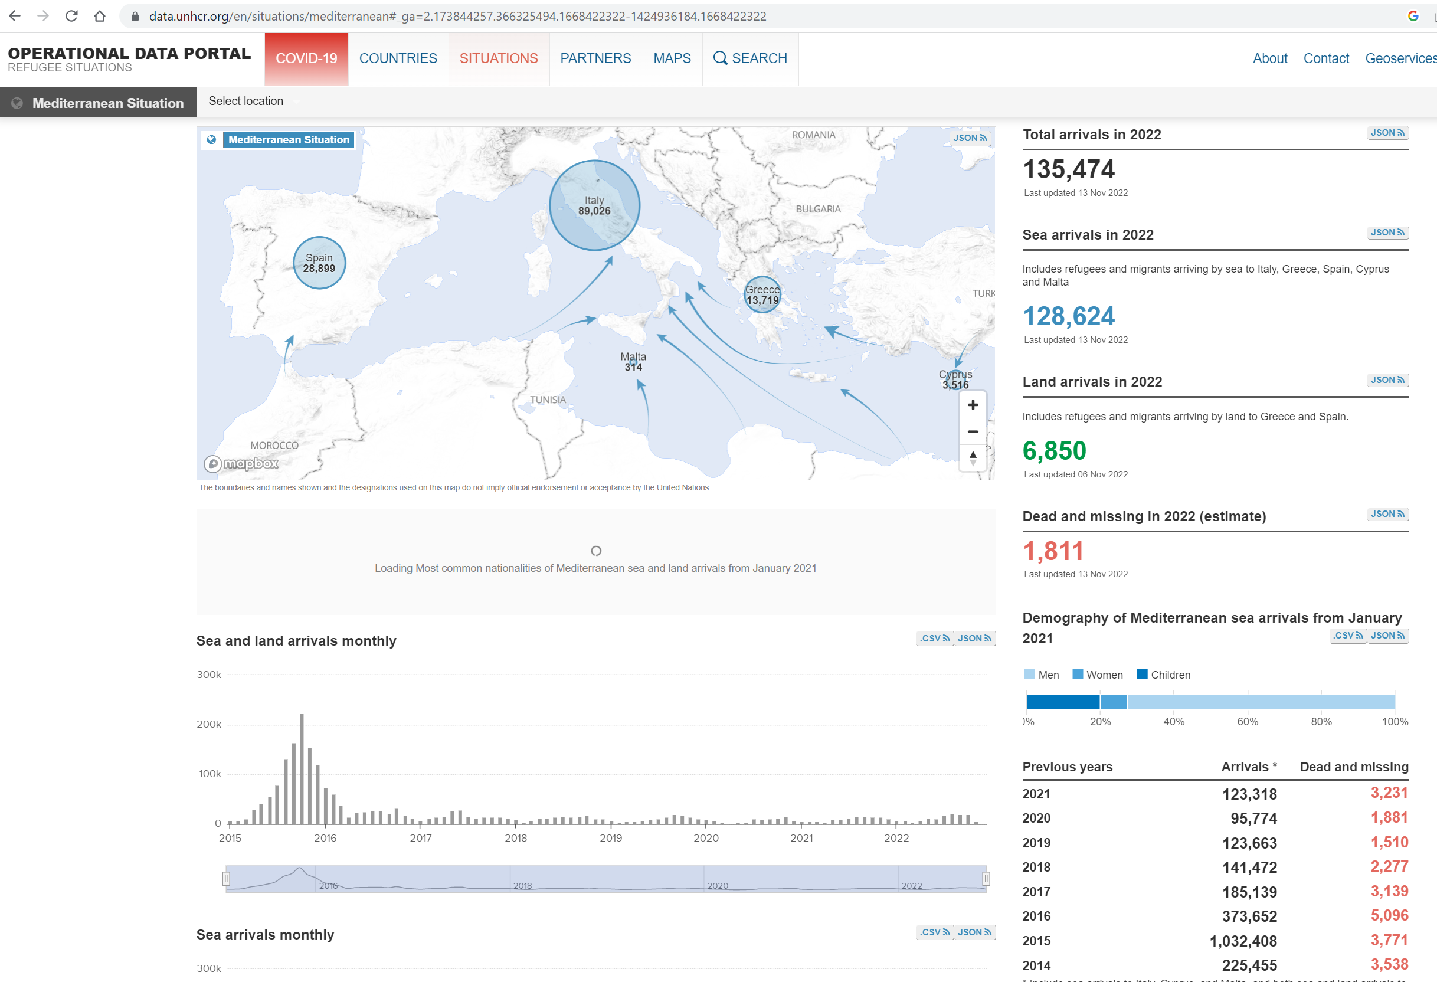Screen dimensions: 1437x982
Task: Open the About link
Action: 1269,59
